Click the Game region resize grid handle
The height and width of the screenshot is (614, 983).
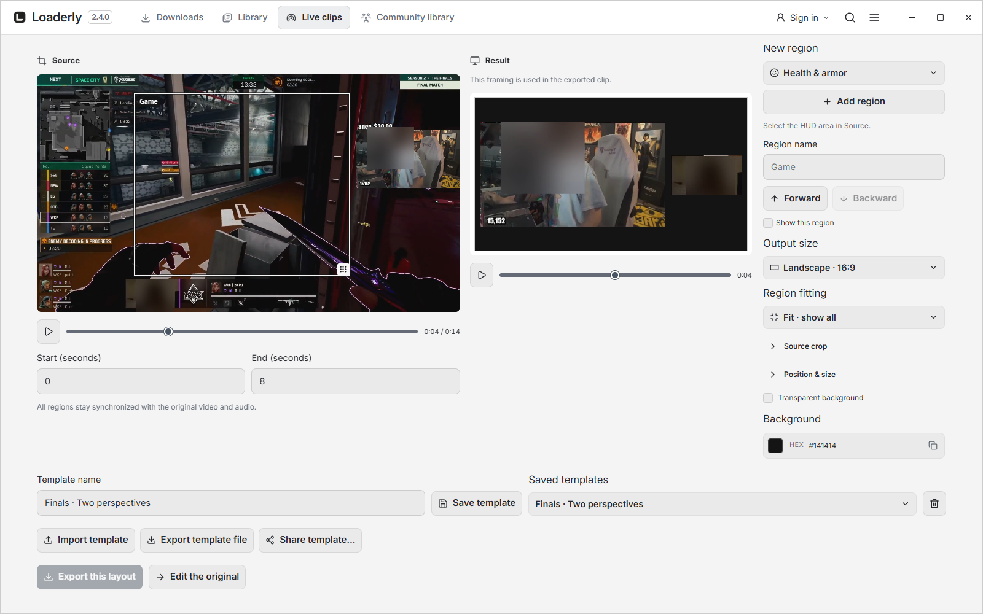tap(343, 269)
